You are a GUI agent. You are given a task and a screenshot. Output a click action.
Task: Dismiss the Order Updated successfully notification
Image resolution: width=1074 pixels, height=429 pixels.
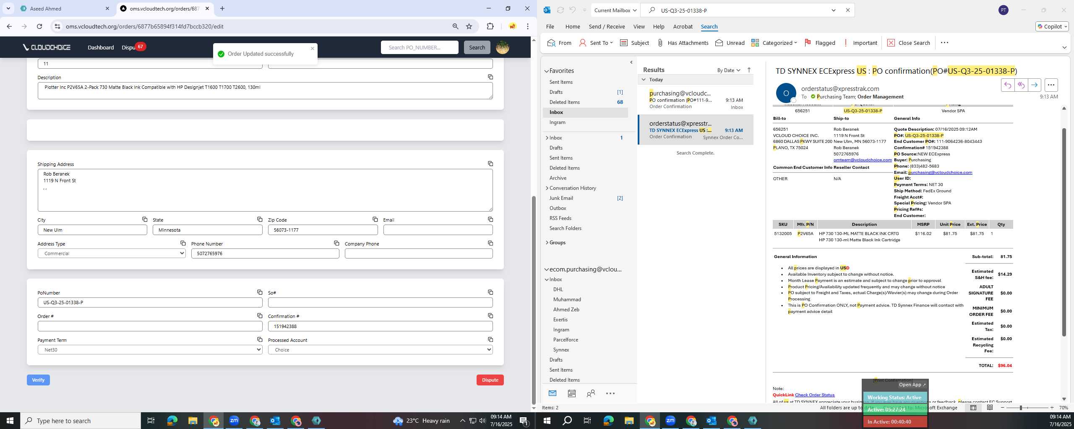[313, 49]
